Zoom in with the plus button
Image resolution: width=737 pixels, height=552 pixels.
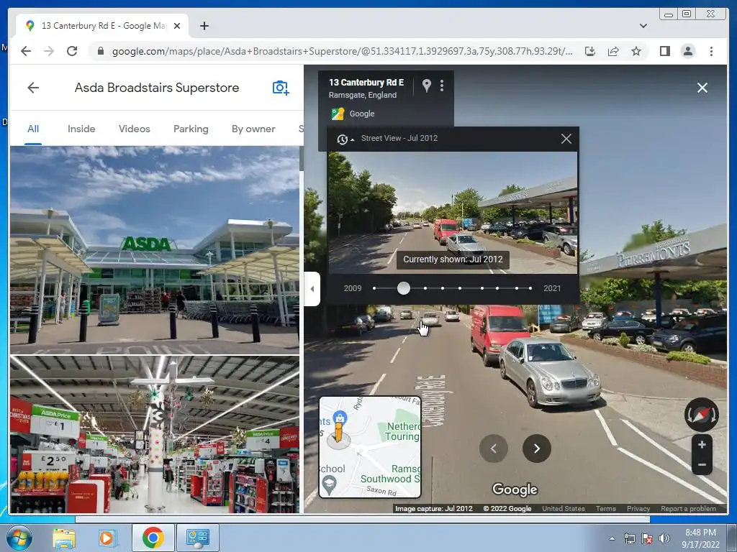(702, 444)
